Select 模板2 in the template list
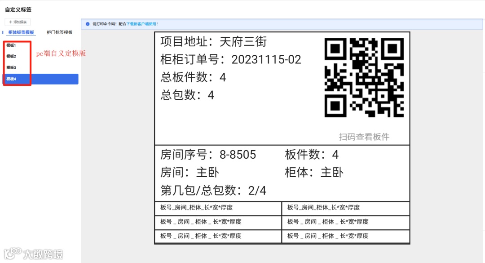The width and height of the screenshot is (485, 263). 11,56
